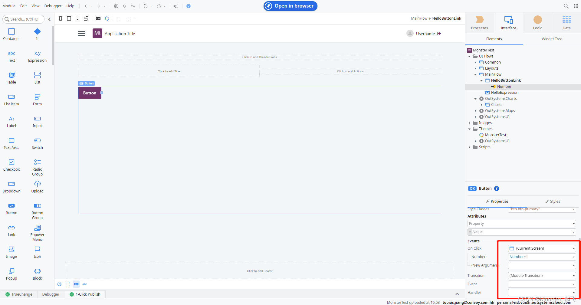
Task: Click the undo arrow
Action: click(146, 6)
